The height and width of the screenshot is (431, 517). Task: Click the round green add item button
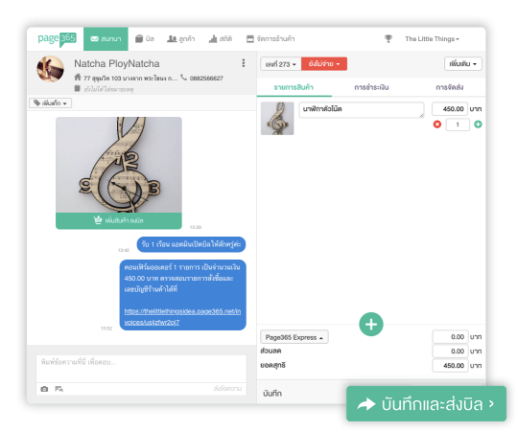point(371,325)
